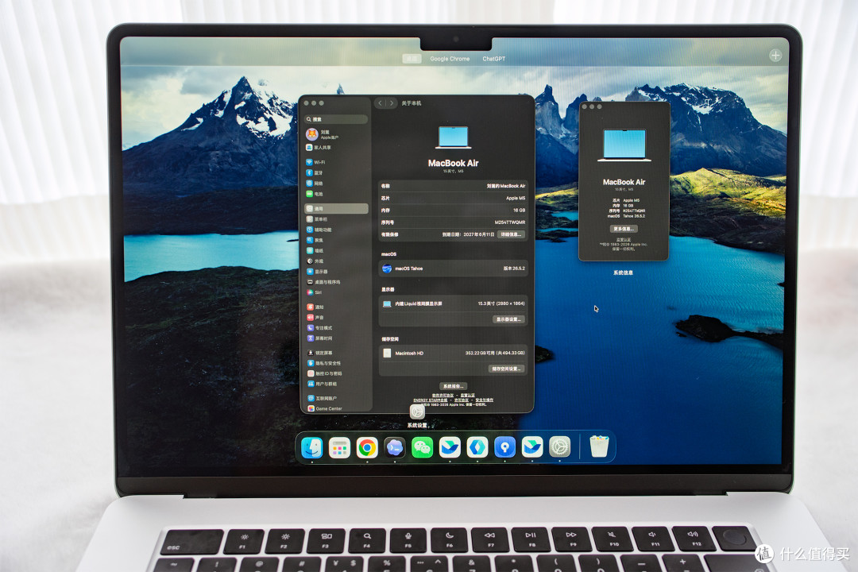858x572 pixels.
Task: Open 屏幕时间 (Screen Time) settings
Action: click(x=319, y=338)
